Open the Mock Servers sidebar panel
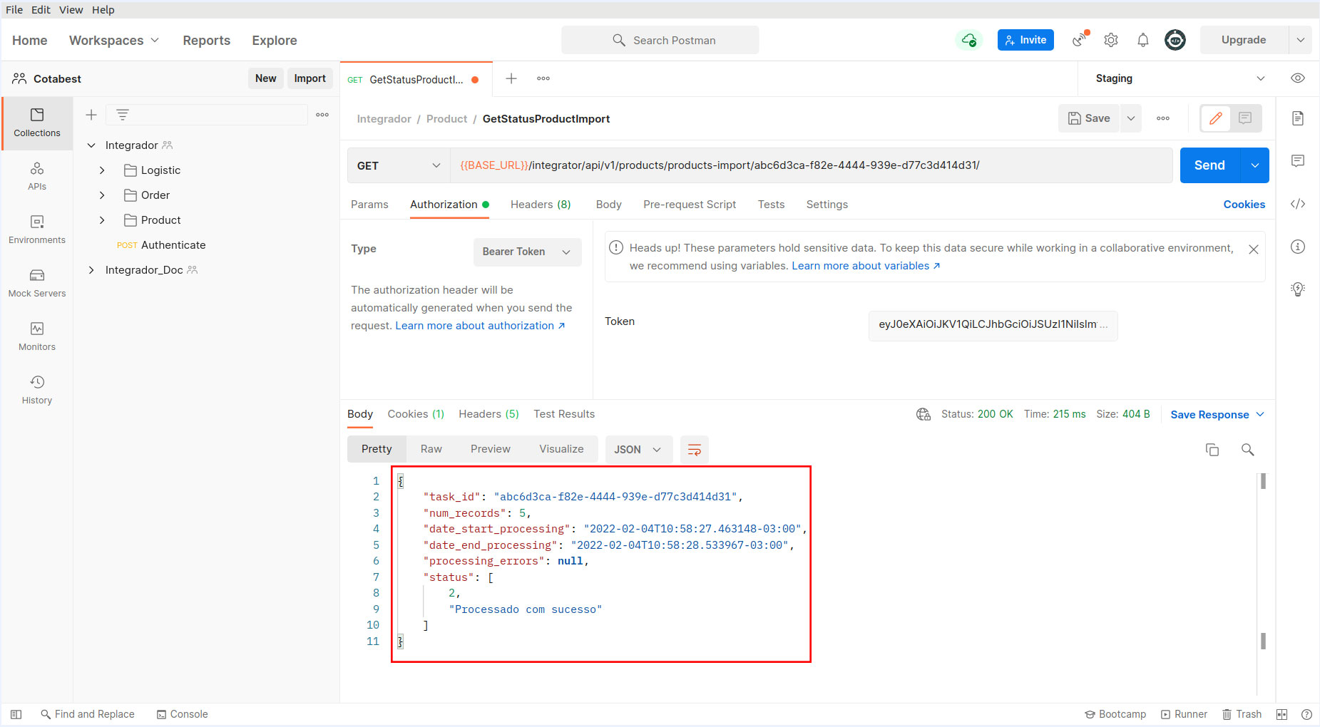Screen dimensions: 1320x727 (x=37, y=283)
